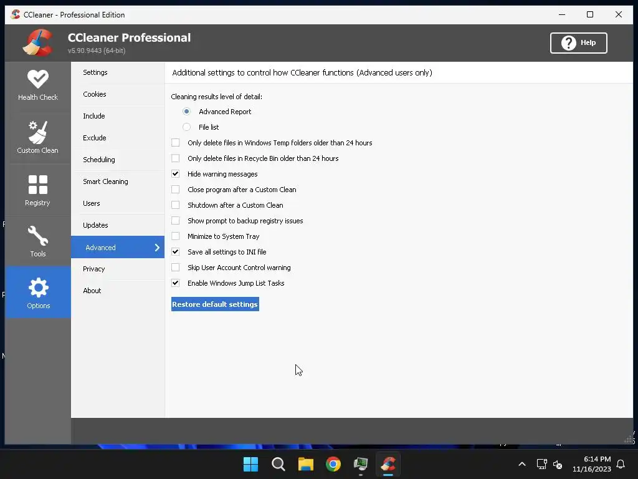Image resolution: width=638 pixels, height=479 pixels.
Task: Select Advanced Report radio button
Action: pos(186,111)
